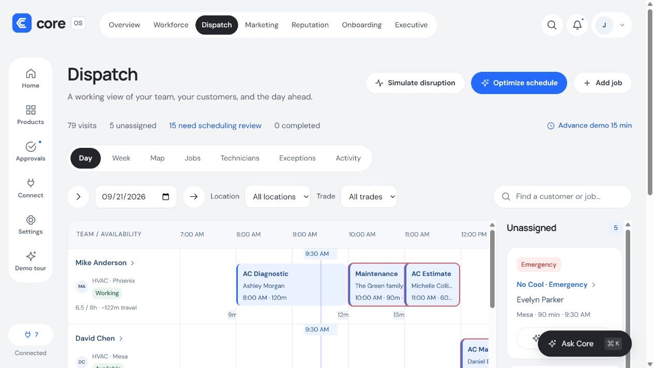Start the Demo tour

click(31, 262)
